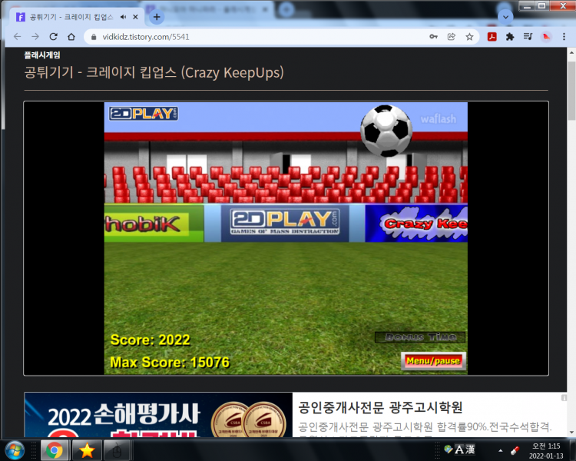Screen dimensions: 576x461
Task: Click the tray pen icon
Action: click(x=515, y=450)
